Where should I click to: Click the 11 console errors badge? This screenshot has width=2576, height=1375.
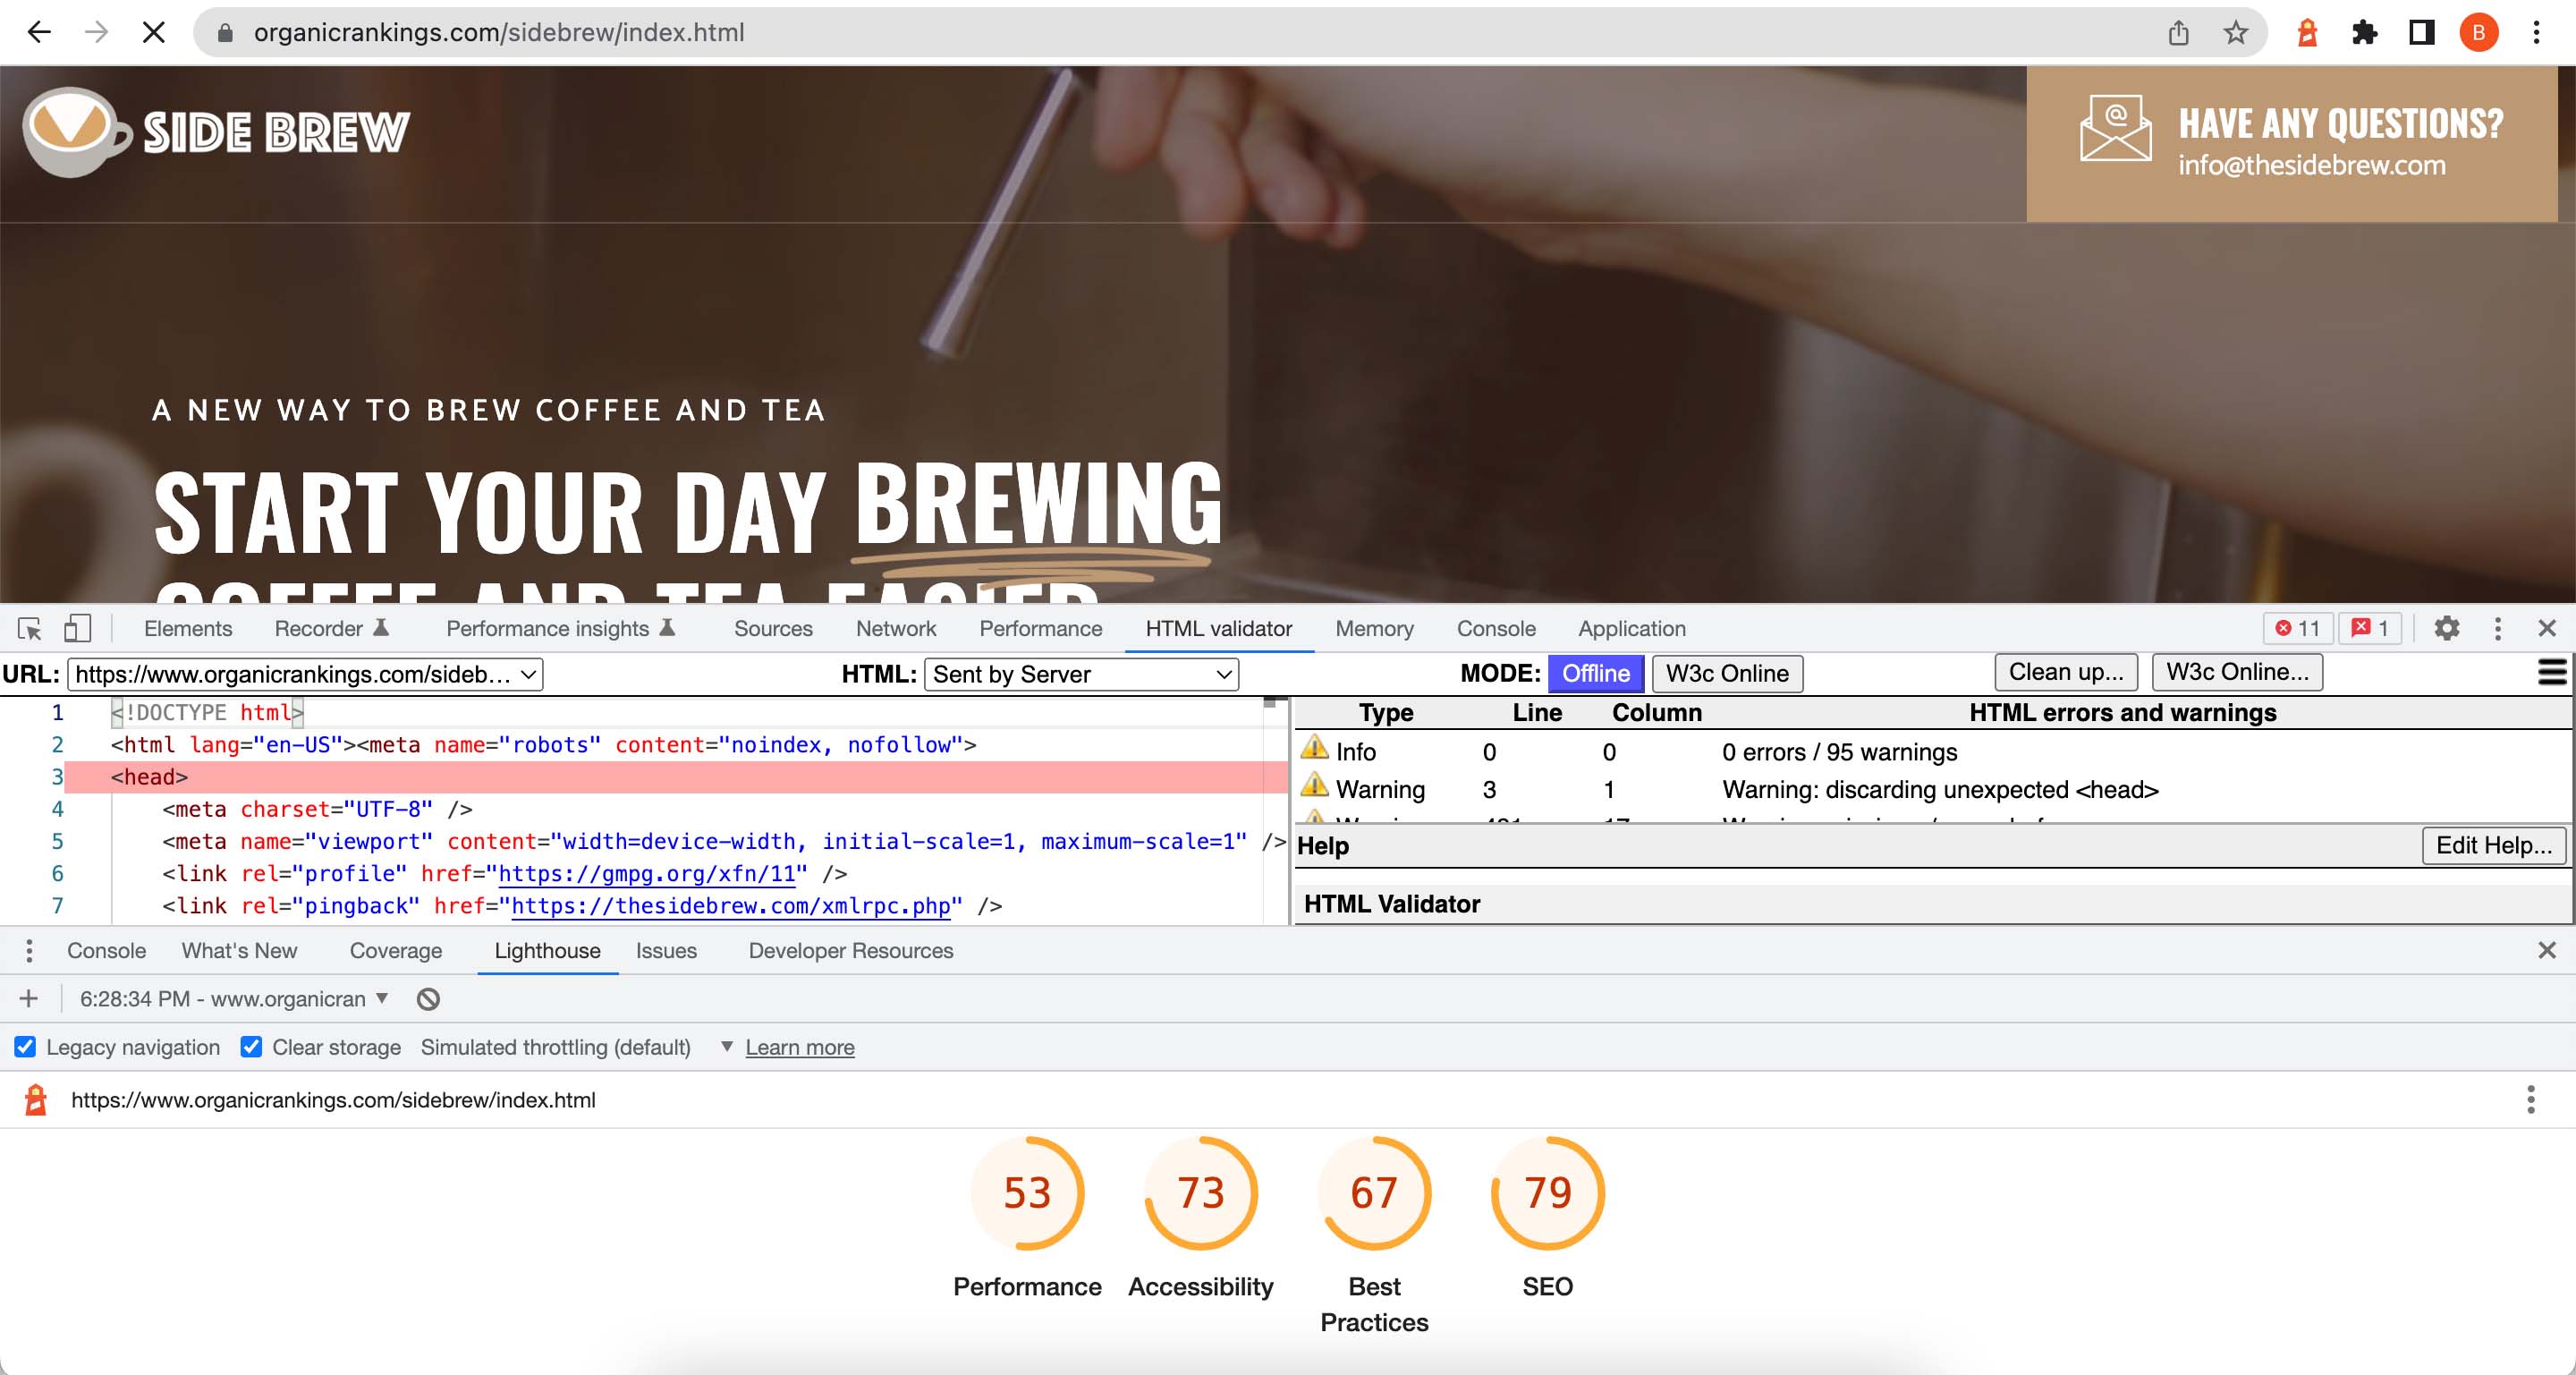pyautogui.click(x=2297, y=628)
